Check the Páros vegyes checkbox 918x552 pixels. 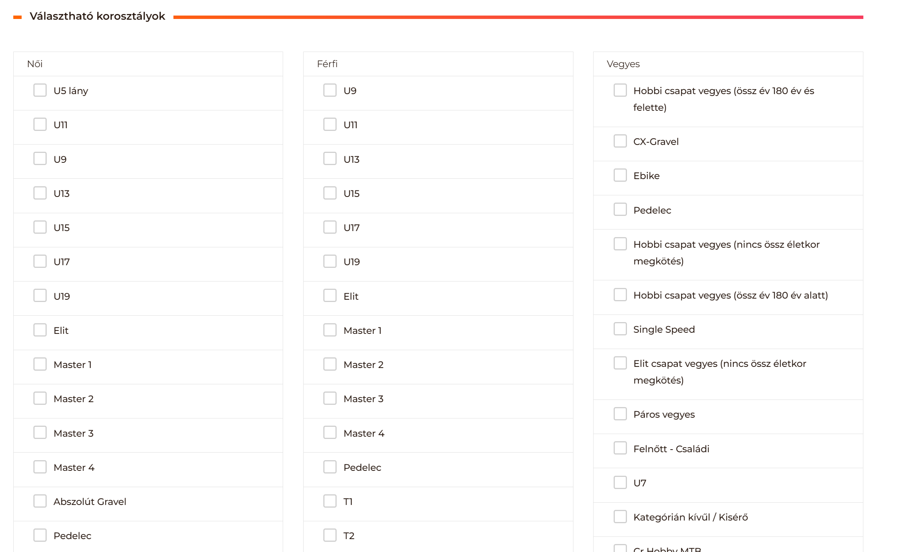tap(620, 414)
